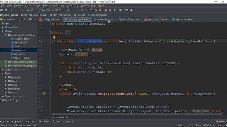
Task: Open the ArifPhone API 25 device dropdown
Action: point(52,10)
